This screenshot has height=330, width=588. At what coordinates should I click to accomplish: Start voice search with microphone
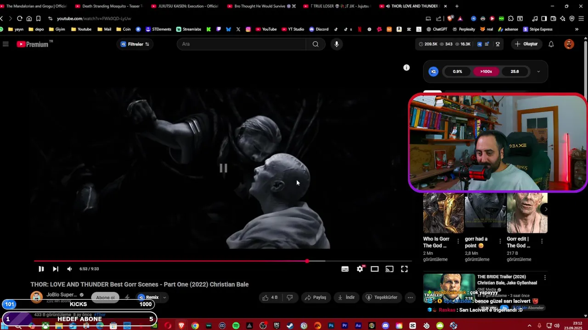tap(337, 44)
